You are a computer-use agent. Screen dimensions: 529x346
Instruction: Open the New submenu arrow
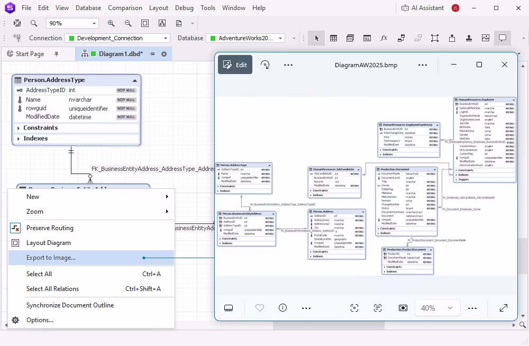(x=167, y=196)
